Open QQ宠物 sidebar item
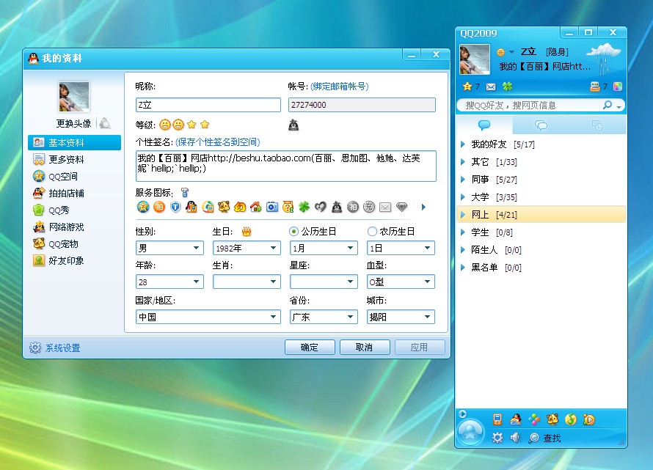This screenshot has height=470, width=653. click(x=56, y=244)
